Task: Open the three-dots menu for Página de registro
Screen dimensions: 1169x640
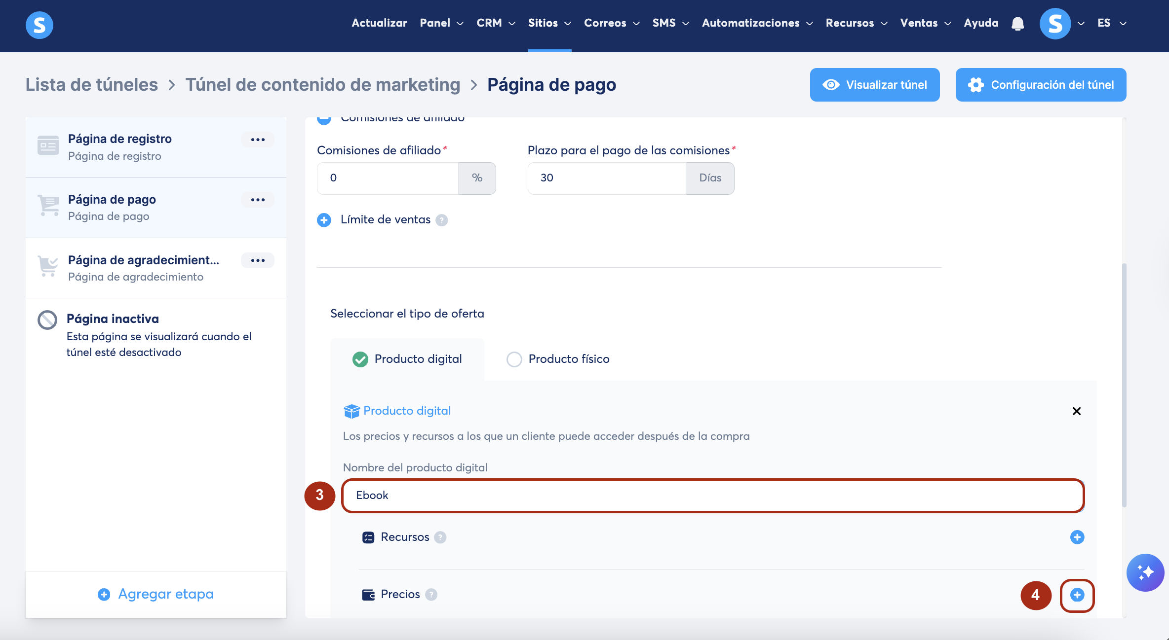Action: coord(258,140)
